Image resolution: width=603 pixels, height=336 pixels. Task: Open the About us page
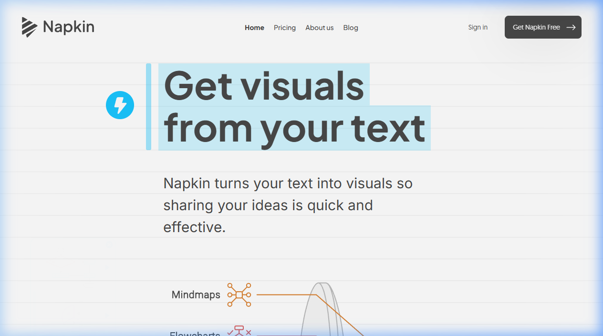coord(319,28)
